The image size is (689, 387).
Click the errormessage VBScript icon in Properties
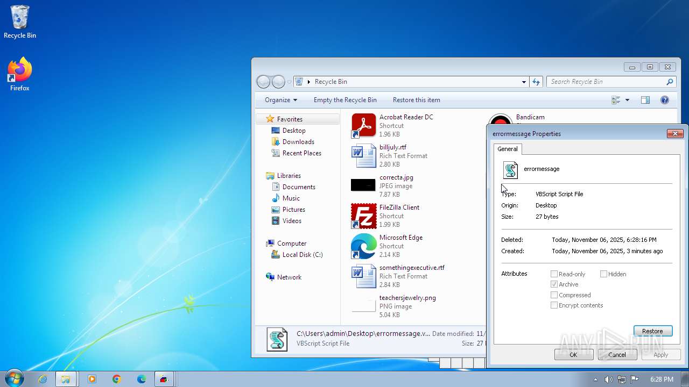click(x=510, y=170)
